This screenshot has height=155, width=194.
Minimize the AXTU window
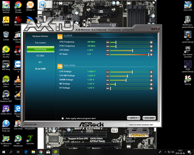(x=153, y=28)
